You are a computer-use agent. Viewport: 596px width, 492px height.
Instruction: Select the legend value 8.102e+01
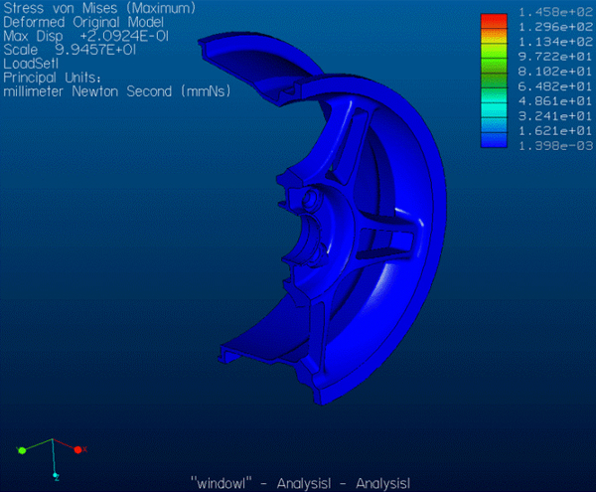point(555,72)
